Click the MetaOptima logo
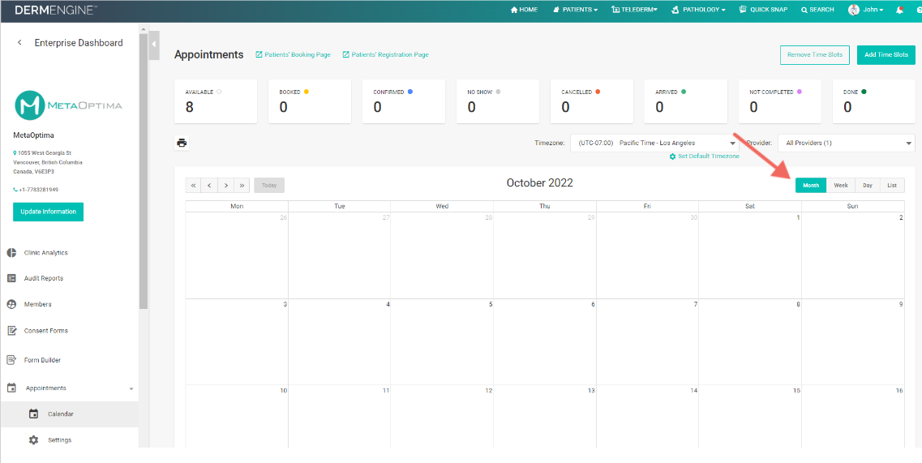This screenshot has height=463, width=922. 69,105
